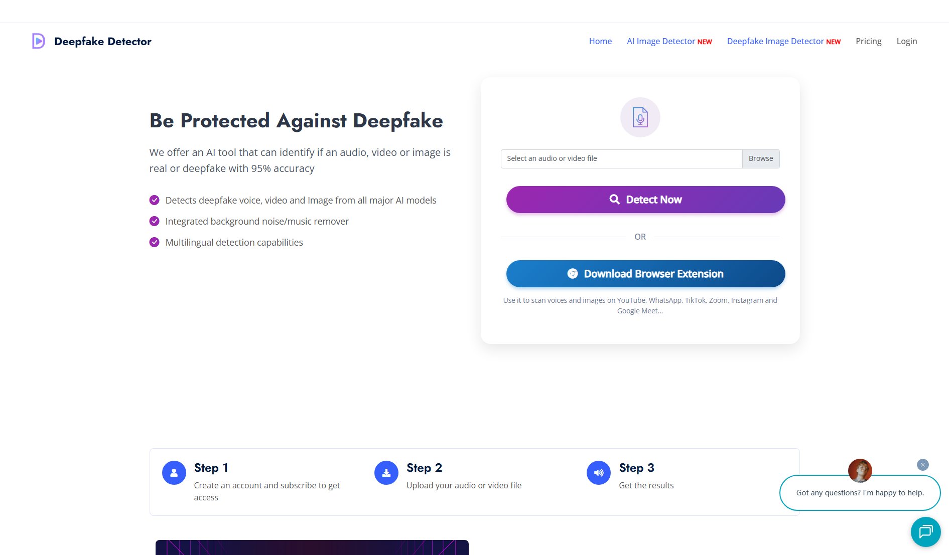
Task: Click the "Got any questions?" chat bubble
Action: [860, 493]
